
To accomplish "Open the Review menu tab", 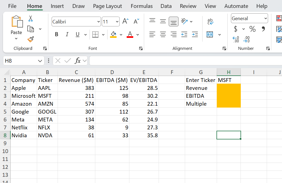I will 188,6.
